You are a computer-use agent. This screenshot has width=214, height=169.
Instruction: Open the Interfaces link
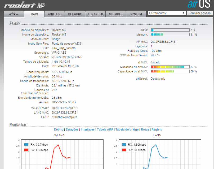(x=88, y=129)
